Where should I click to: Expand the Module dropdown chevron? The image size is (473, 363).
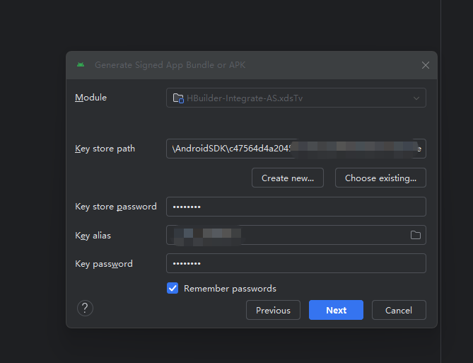click(416, 98)
